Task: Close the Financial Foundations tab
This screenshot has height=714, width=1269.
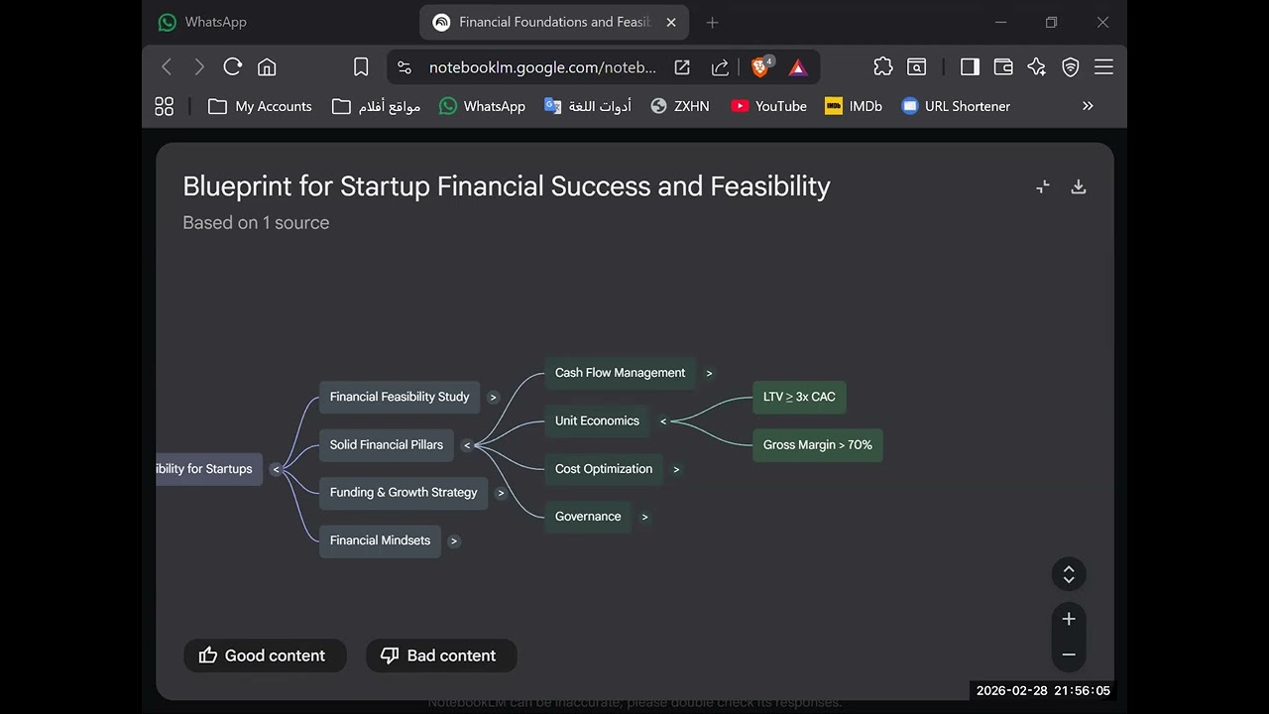Action: point(671,22)
